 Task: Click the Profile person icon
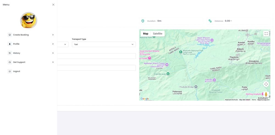pyautogui.click(x=10, y=44)
